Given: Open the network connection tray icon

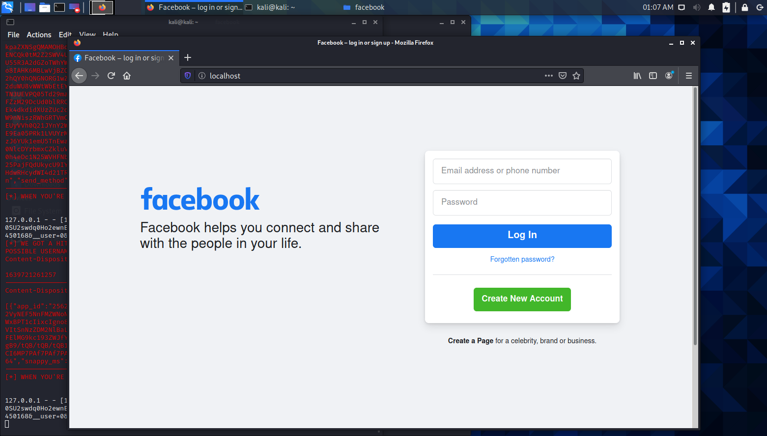Looking at the screenshot, I should [682, 7].
